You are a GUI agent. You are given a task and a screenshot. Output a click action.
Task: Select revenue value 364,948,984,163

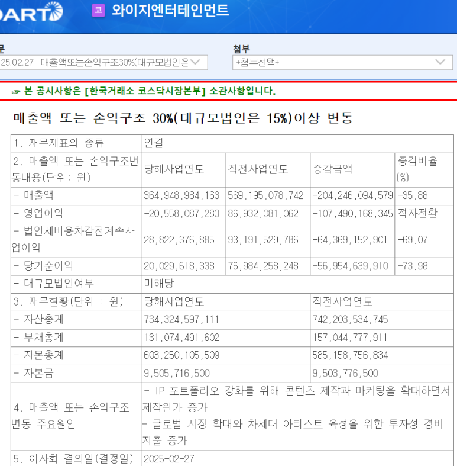coord(181,195)
